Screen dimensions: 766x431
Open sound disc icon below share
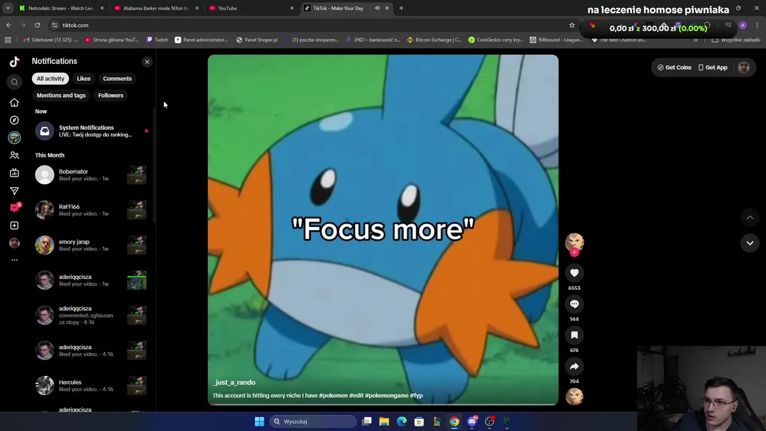tap(574, 396)
